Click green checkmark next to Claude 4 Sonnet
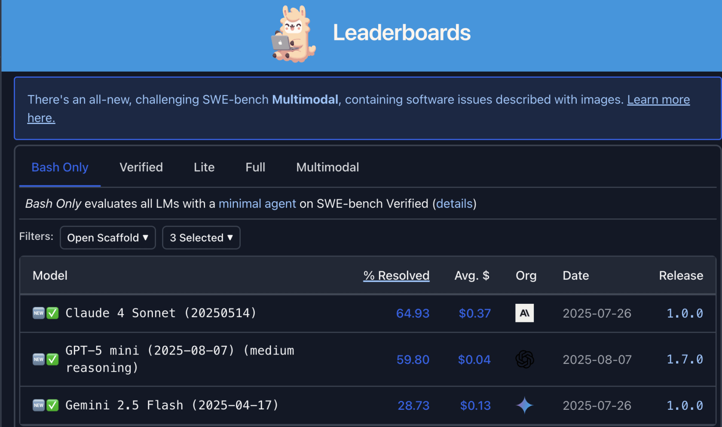 [x=52, y=313]
